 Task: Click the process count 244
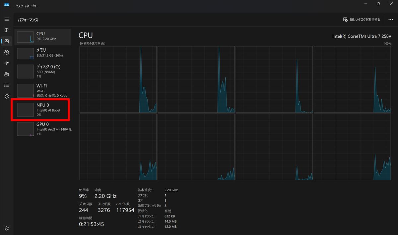[x=84, y=210]
